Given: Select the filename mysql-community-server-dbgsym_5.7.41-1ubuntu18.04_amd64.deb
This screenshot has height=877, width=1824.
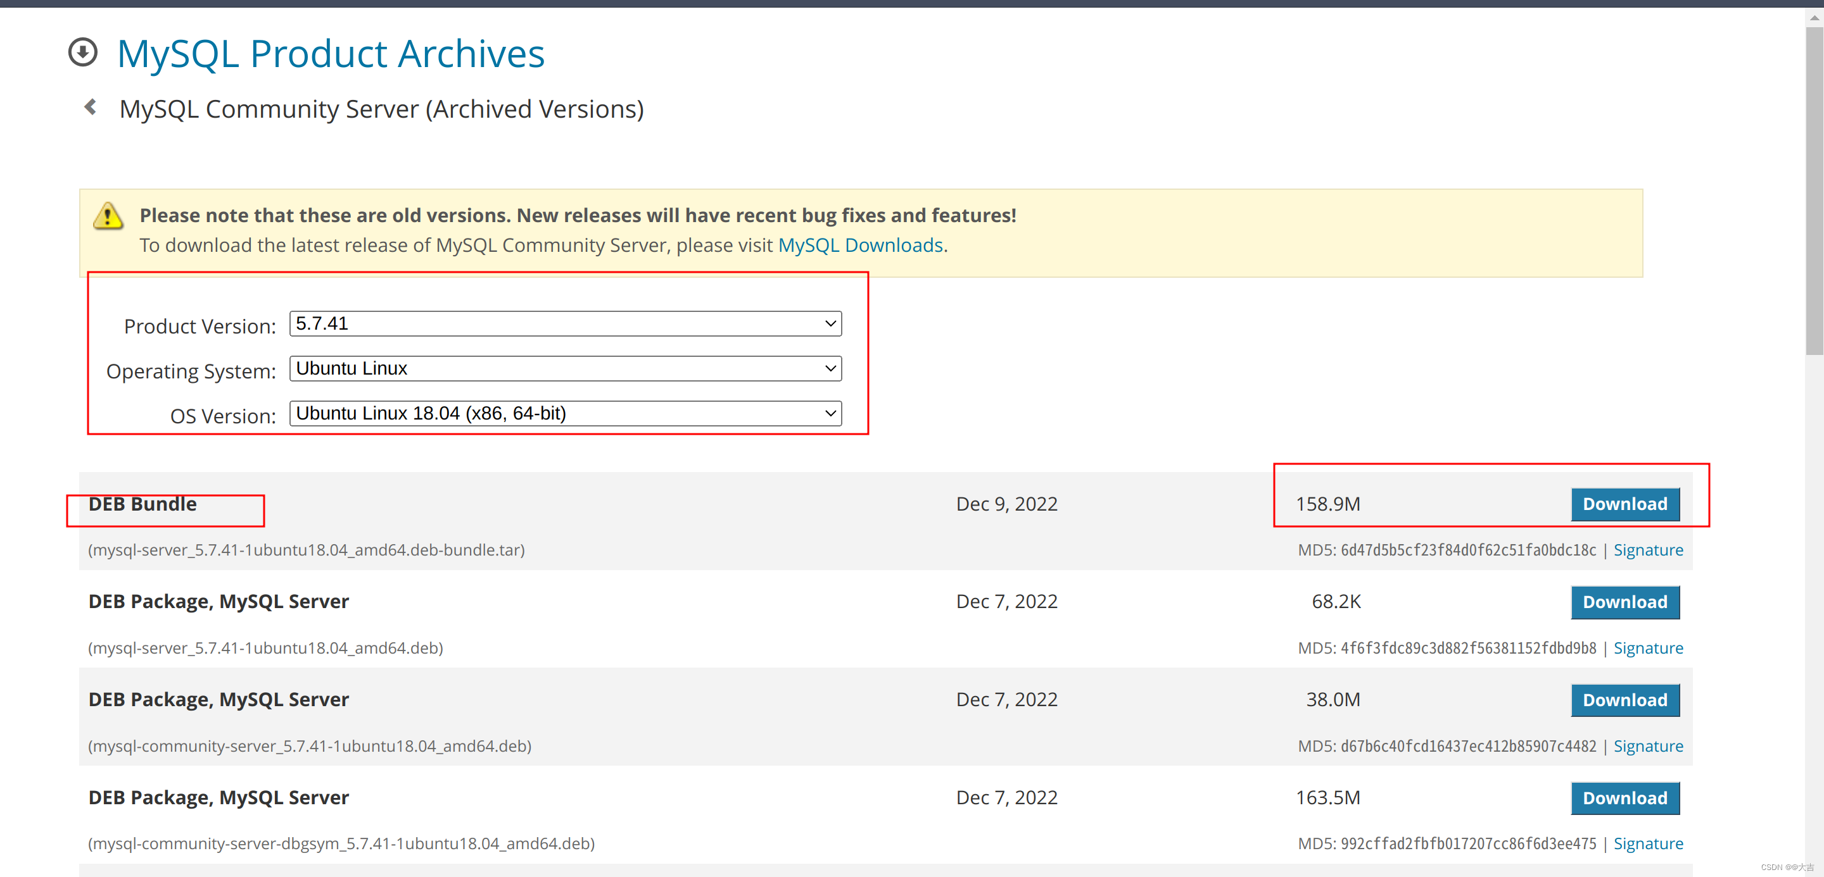Looking at the screenshot, I should click(x=341, y=843).
